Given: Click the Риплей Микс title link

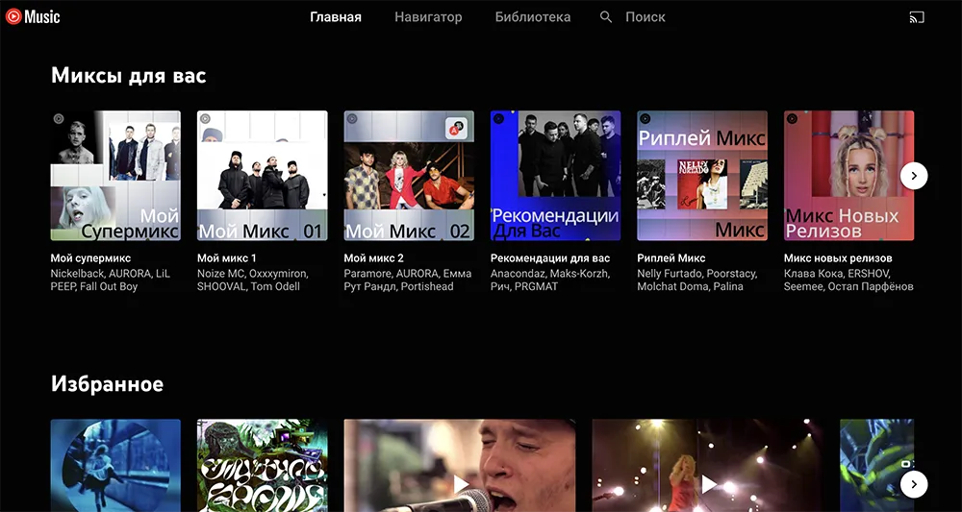Looking at the screenshot, I should [x=671, y=258].
